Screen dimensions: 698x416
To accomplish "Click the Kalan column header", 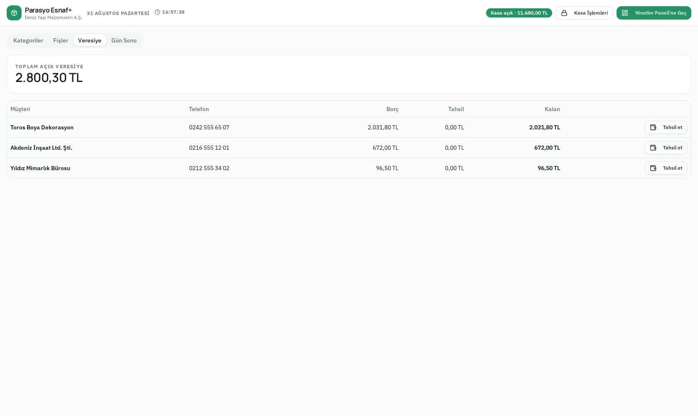I will click(x=552, y=109).
